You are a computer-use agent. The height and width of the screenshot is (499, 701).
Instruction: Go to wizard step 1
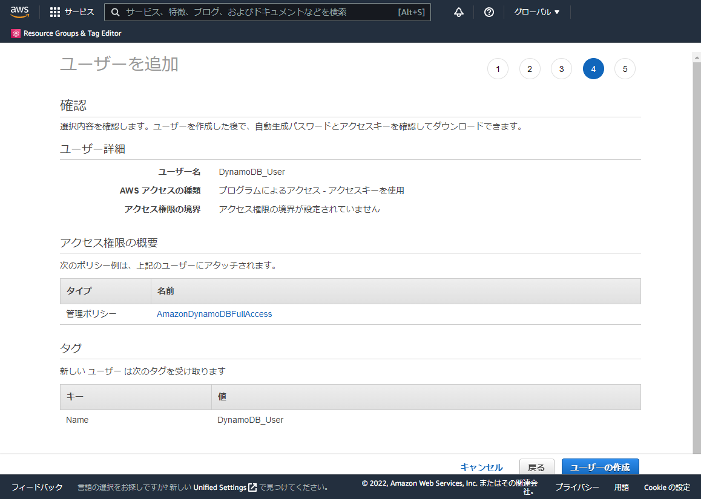pos(498,69)
